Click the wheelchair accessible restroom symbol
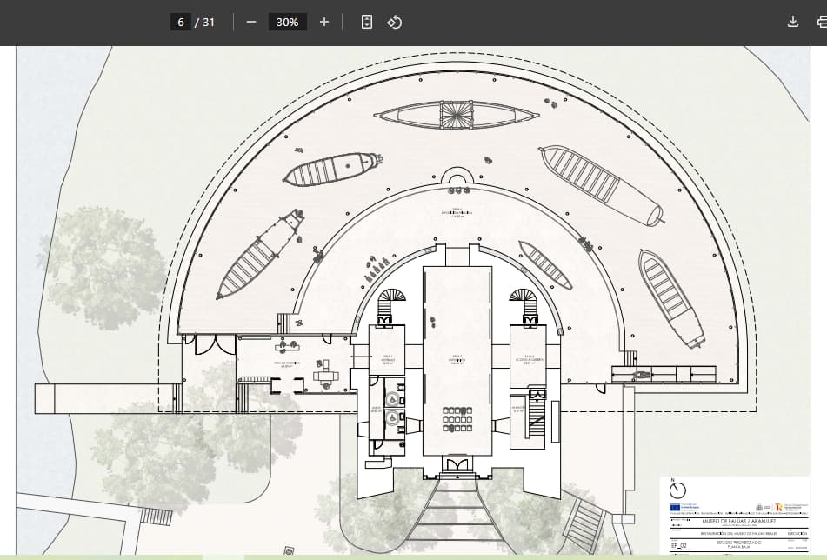827x560 pixels. pyautogui.click(x=393, y=400)
